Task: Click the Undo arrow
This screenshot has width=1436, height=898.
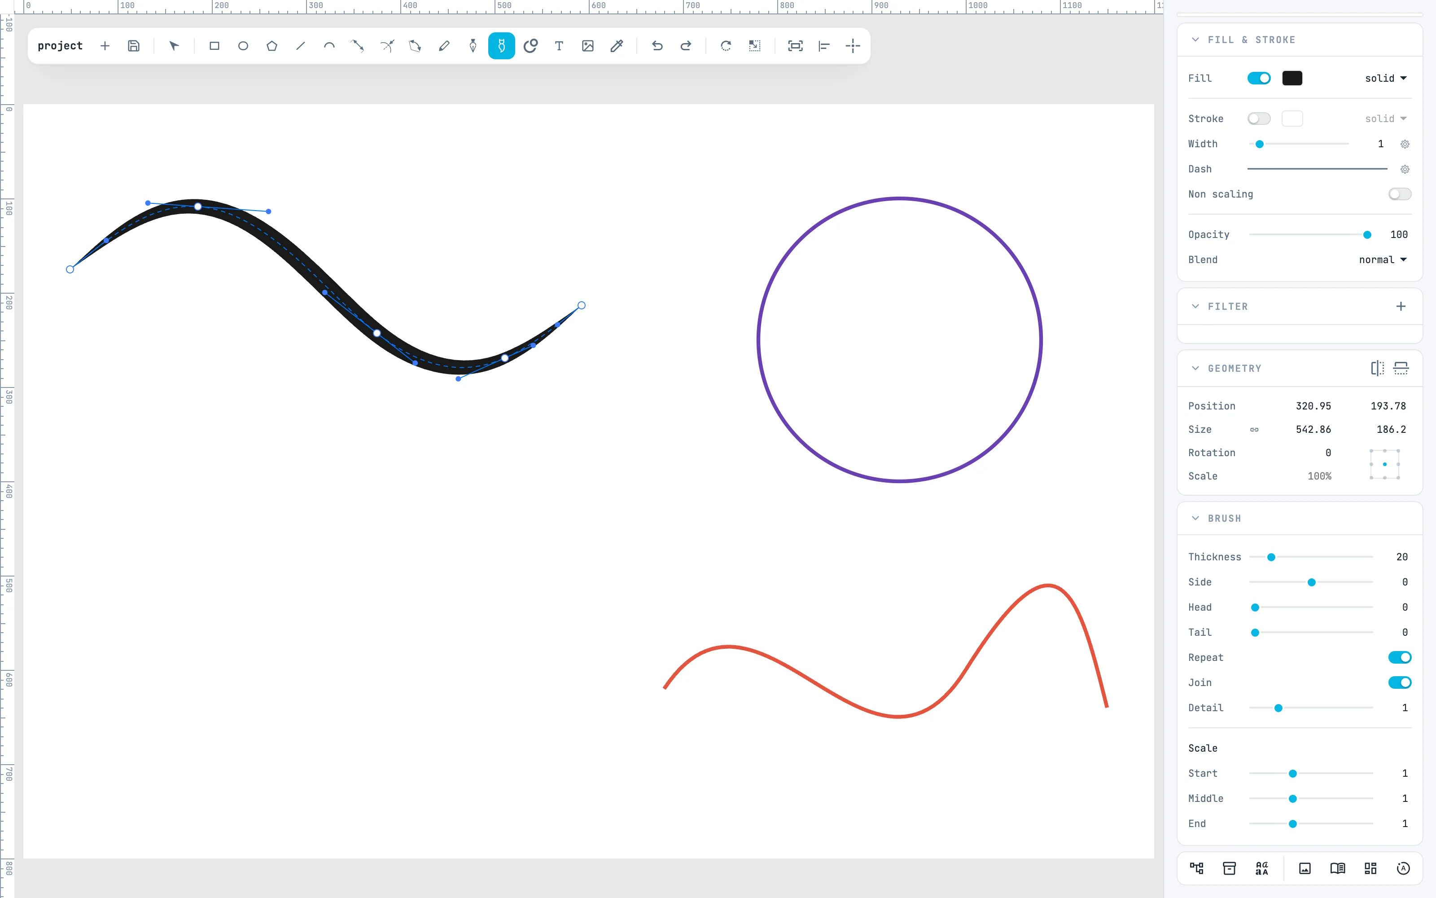Action: [657, 46]
